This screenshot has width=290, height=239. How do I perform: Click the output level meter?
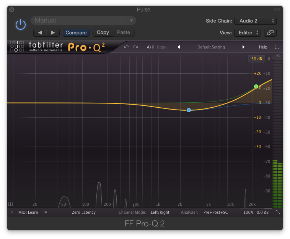point(277,133)
